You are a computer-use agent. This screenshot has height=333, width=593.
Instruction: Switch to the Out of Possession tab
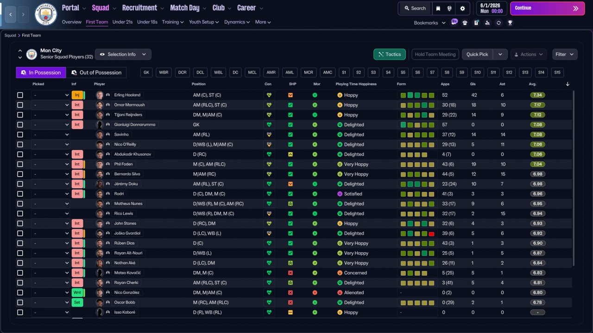96,73
